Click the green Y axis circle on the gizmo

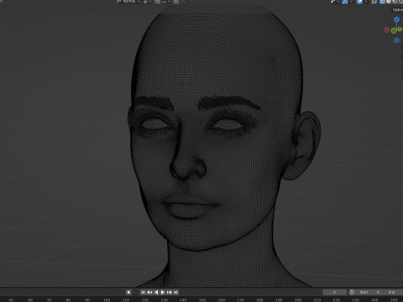pos(394,30)
